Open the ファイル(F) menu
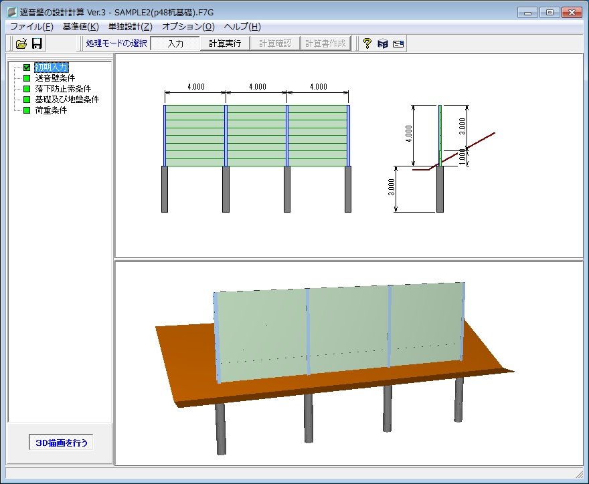Viewport: 589px width, 484px height. coord(31,27)
